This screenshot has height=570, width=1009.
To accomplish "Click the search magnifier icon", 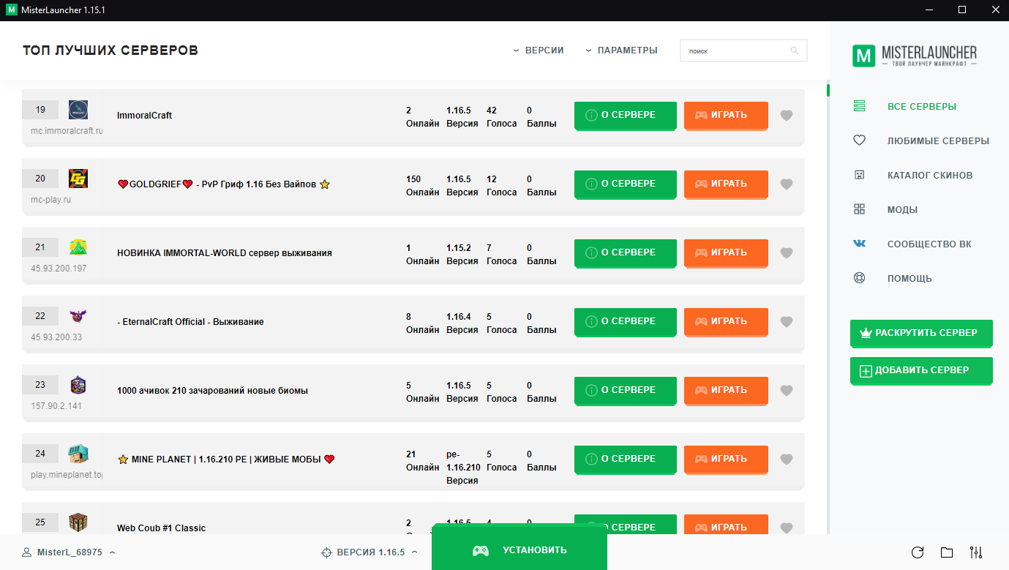I will [x=795, y=50].
